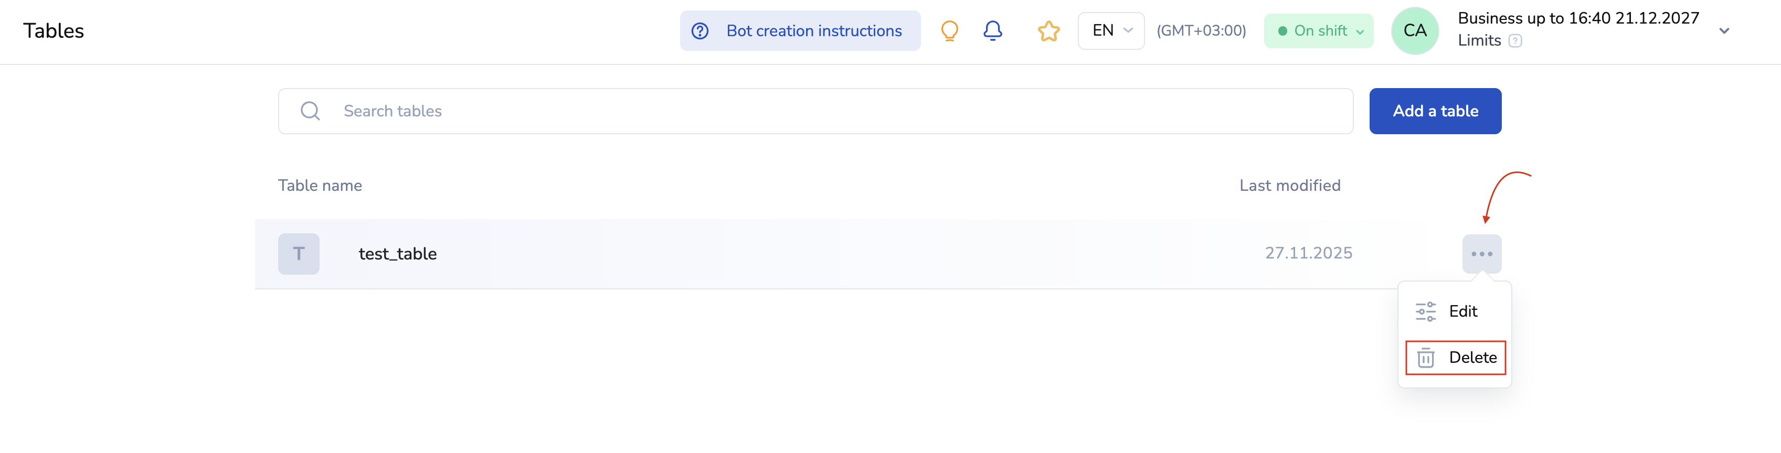This screenshot has width=1781, height=453.
Task: Click the CA profile avatar
Action: point(1414,31)
